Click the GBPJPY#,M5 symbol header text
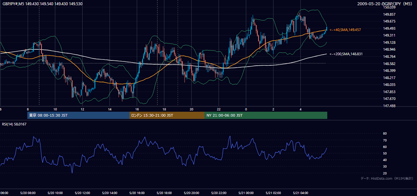 pyautogui.click(x=42, y=4)
